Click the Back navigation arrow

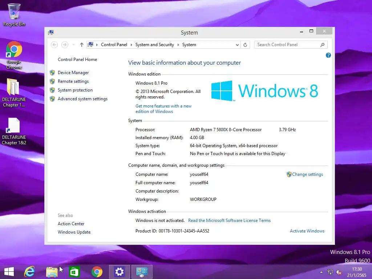tap(54, 45)
